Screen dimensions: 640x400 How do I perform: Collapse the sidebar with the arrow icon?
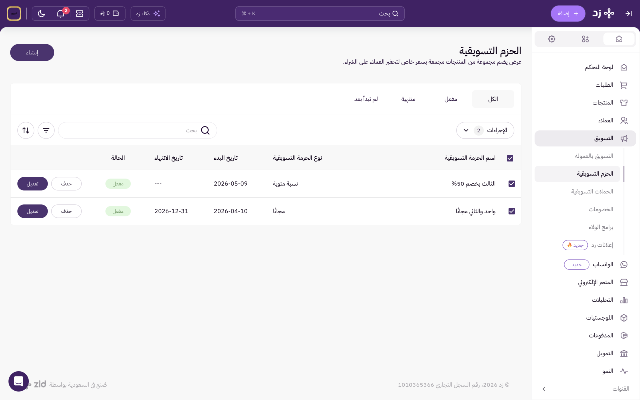tap(629, 13)
